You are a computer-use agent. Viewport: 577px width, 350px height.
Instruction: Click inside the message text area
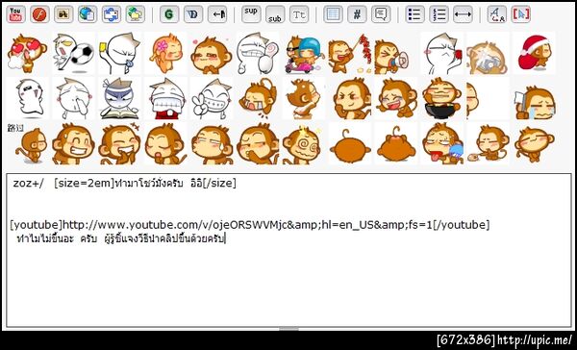tap(288, 249)
